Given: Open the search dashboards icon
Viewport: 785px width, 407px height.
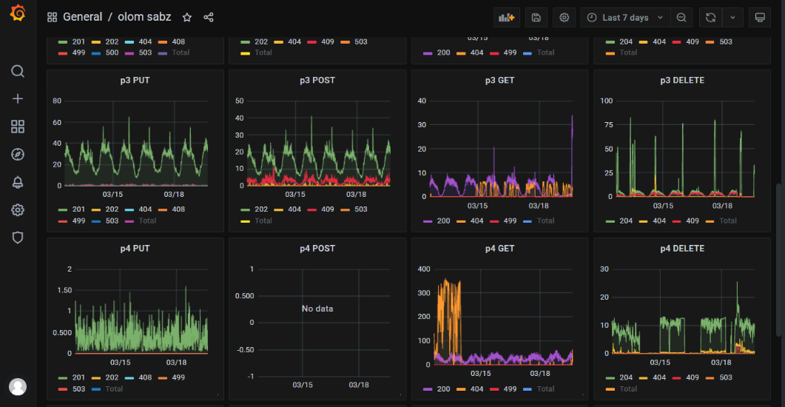Looking at the screenshot, I should coord(18,71).
